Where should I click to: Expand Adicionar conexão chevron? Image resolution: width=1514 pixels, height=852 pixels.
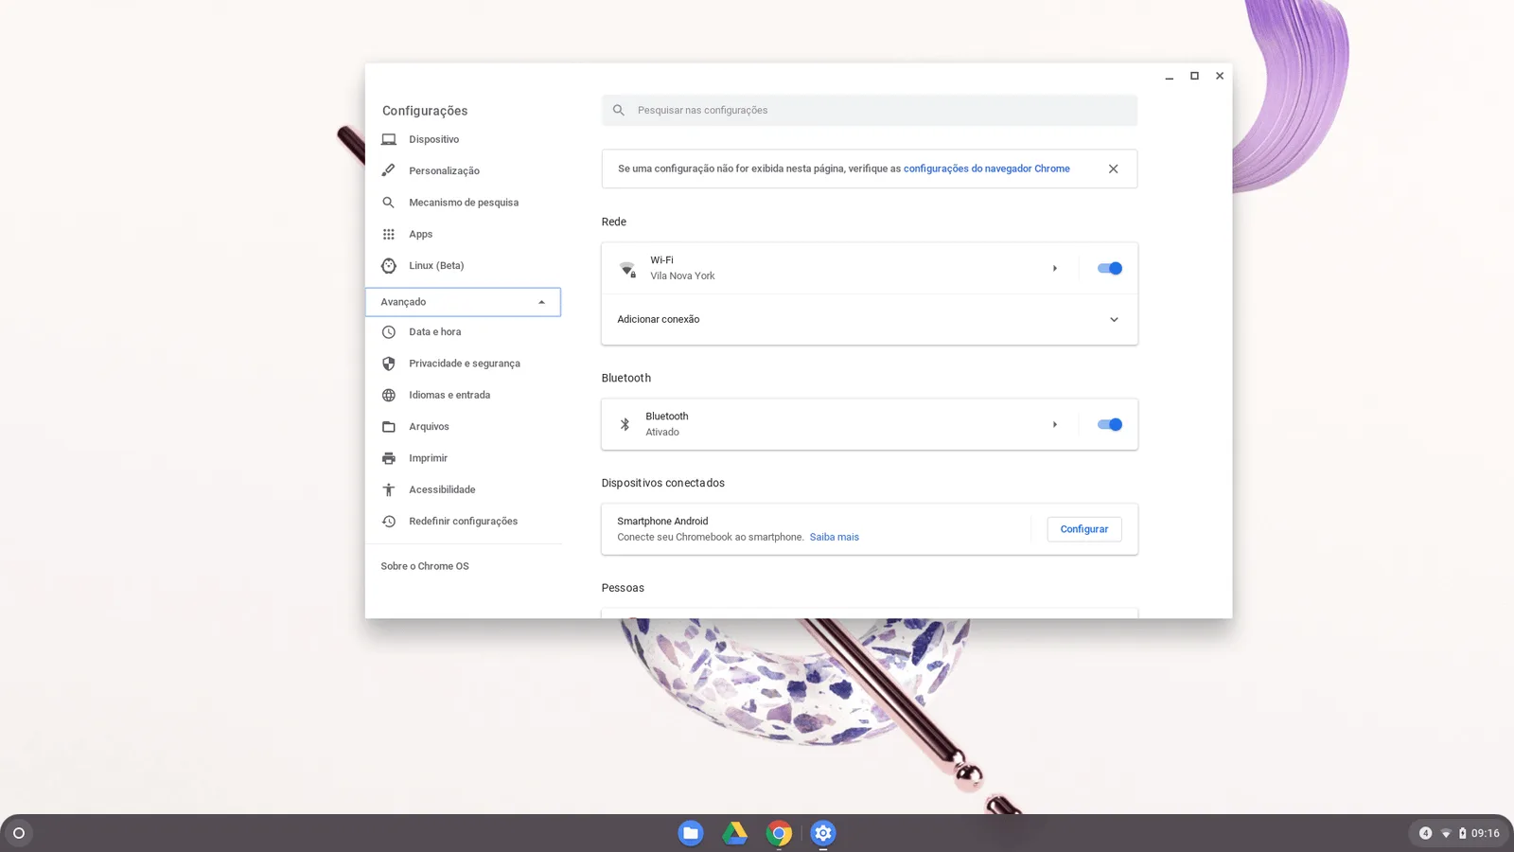(x=1114, y=320)
